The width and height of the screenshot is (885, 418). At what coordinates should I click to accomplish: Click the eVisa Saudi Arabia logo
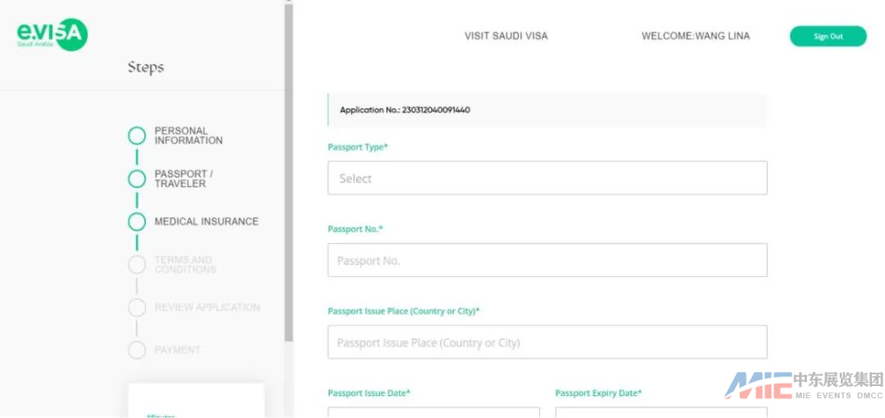(52, 34)
